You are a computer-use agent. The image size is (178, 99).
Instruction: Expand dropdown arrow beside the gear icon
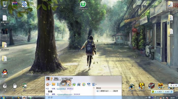pos(96,84)
